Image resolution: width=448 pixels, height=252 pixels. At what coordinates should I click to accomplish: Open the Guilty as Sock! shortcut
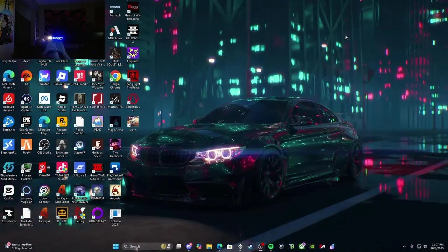[x=97, y=148]
